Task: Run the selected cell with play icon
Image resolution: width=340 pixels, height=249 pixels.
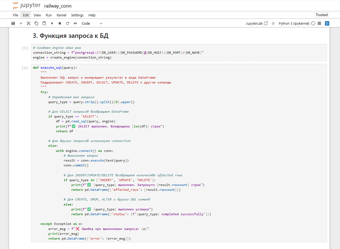Action: pyautogui.click(x=52, y=24)
